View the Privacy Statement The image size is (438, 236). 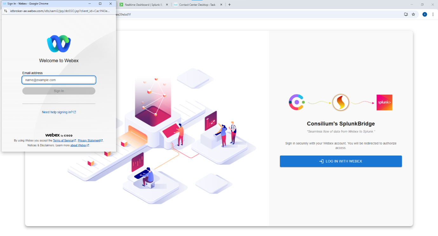pyautogui.click(x=90, y=140)
